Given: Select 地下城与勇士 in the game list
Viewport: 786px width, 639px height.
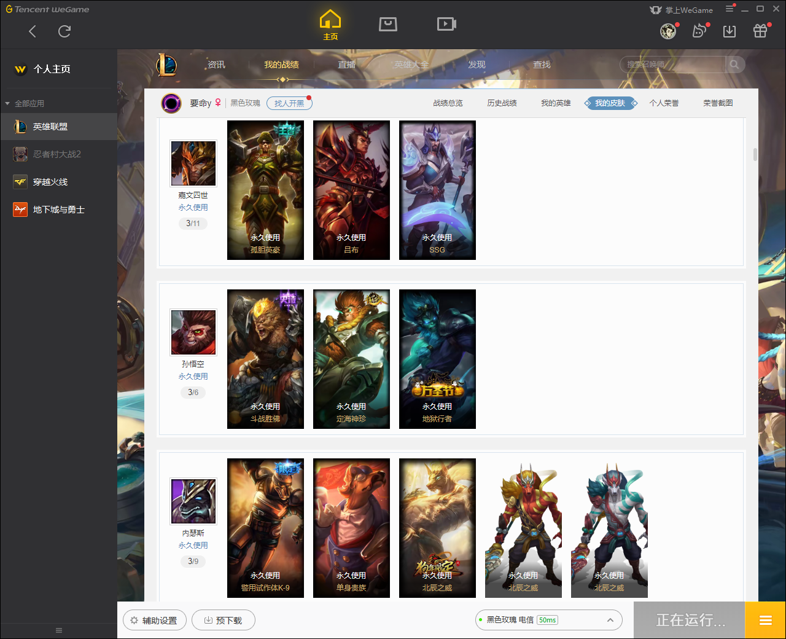Looking at the screenshot, I should pos(58,210).
